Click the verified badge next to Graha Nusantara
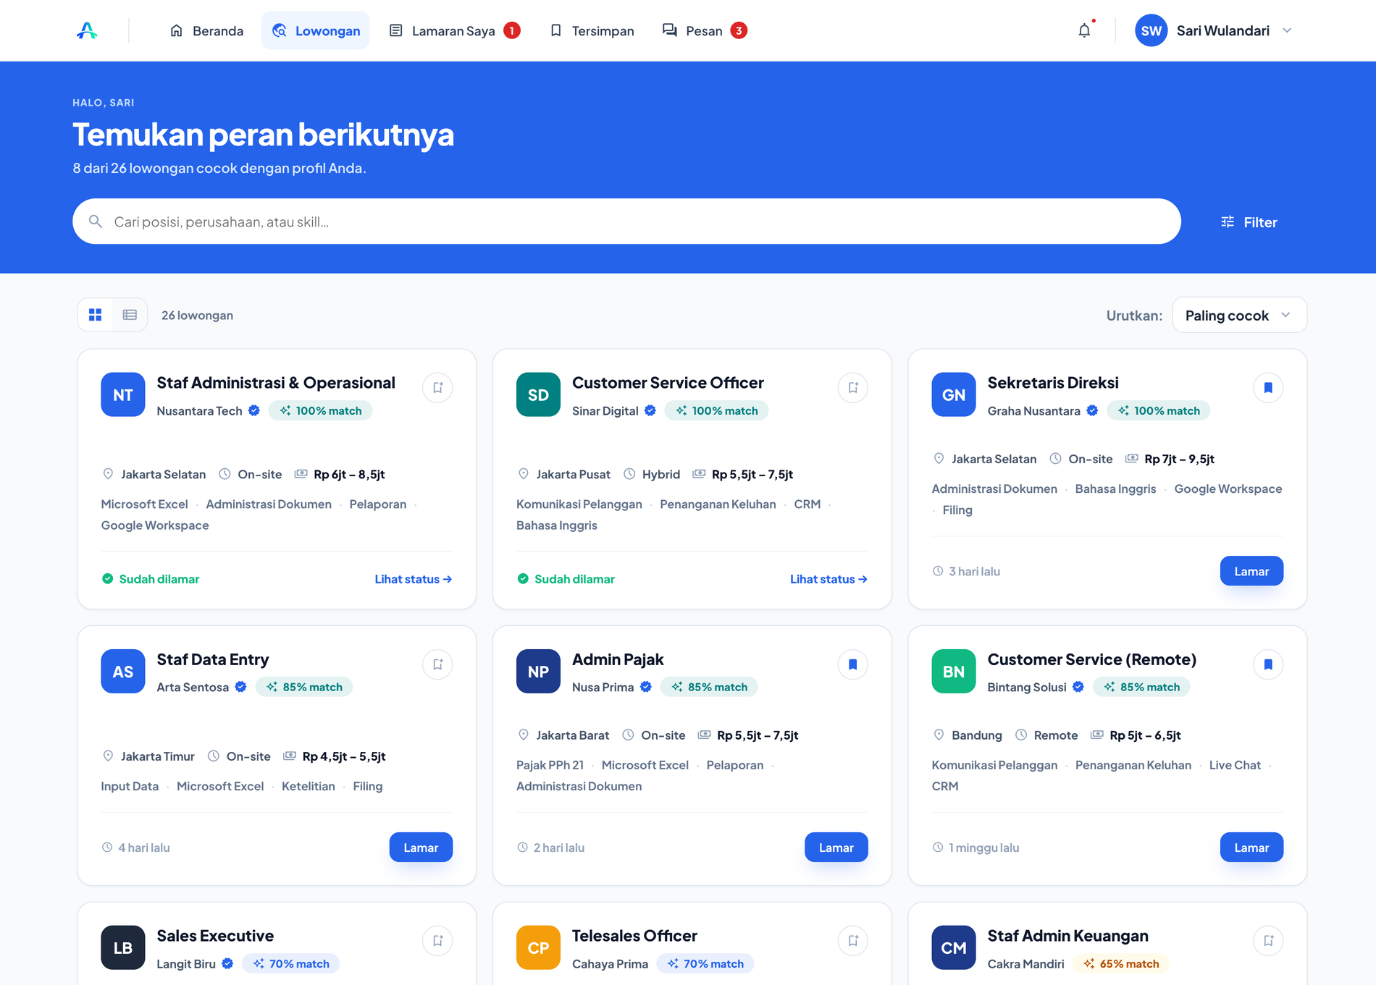The image size is (1376, 985). coord(1092,410)
